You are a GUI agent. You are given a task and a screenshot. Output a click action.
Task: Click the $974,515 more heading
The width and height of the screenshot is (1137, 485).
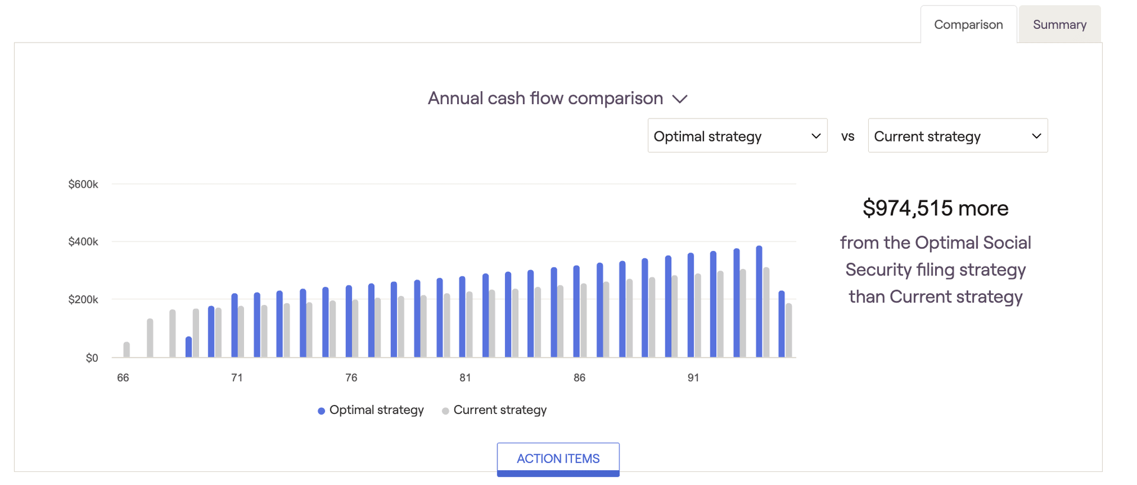click(x=936, y=208)
